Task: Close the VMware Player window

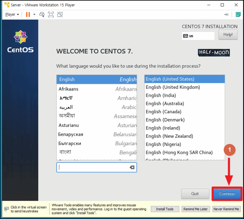Action: pyautogui.click(x=236, y=5)
